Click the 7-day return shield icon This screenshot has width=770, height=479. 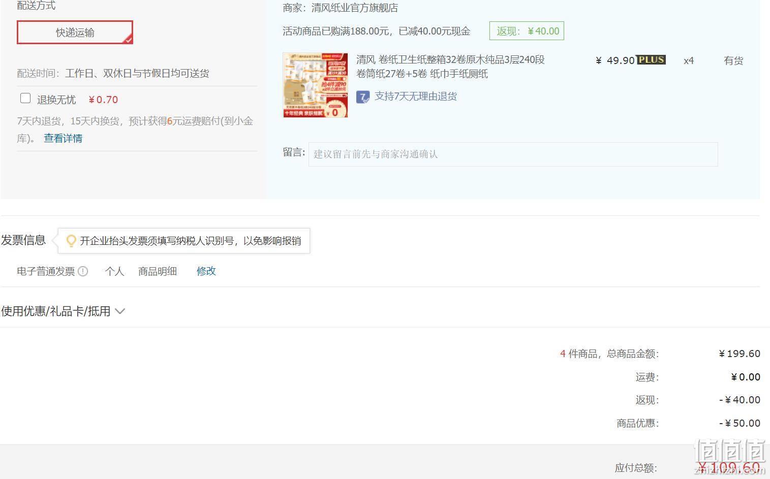click(363, 97)
